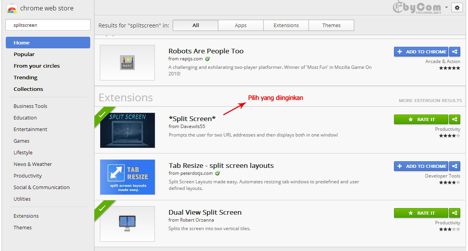Open the Tab Resize thumbnail image

pyautogui.click(x=127, y=177)
